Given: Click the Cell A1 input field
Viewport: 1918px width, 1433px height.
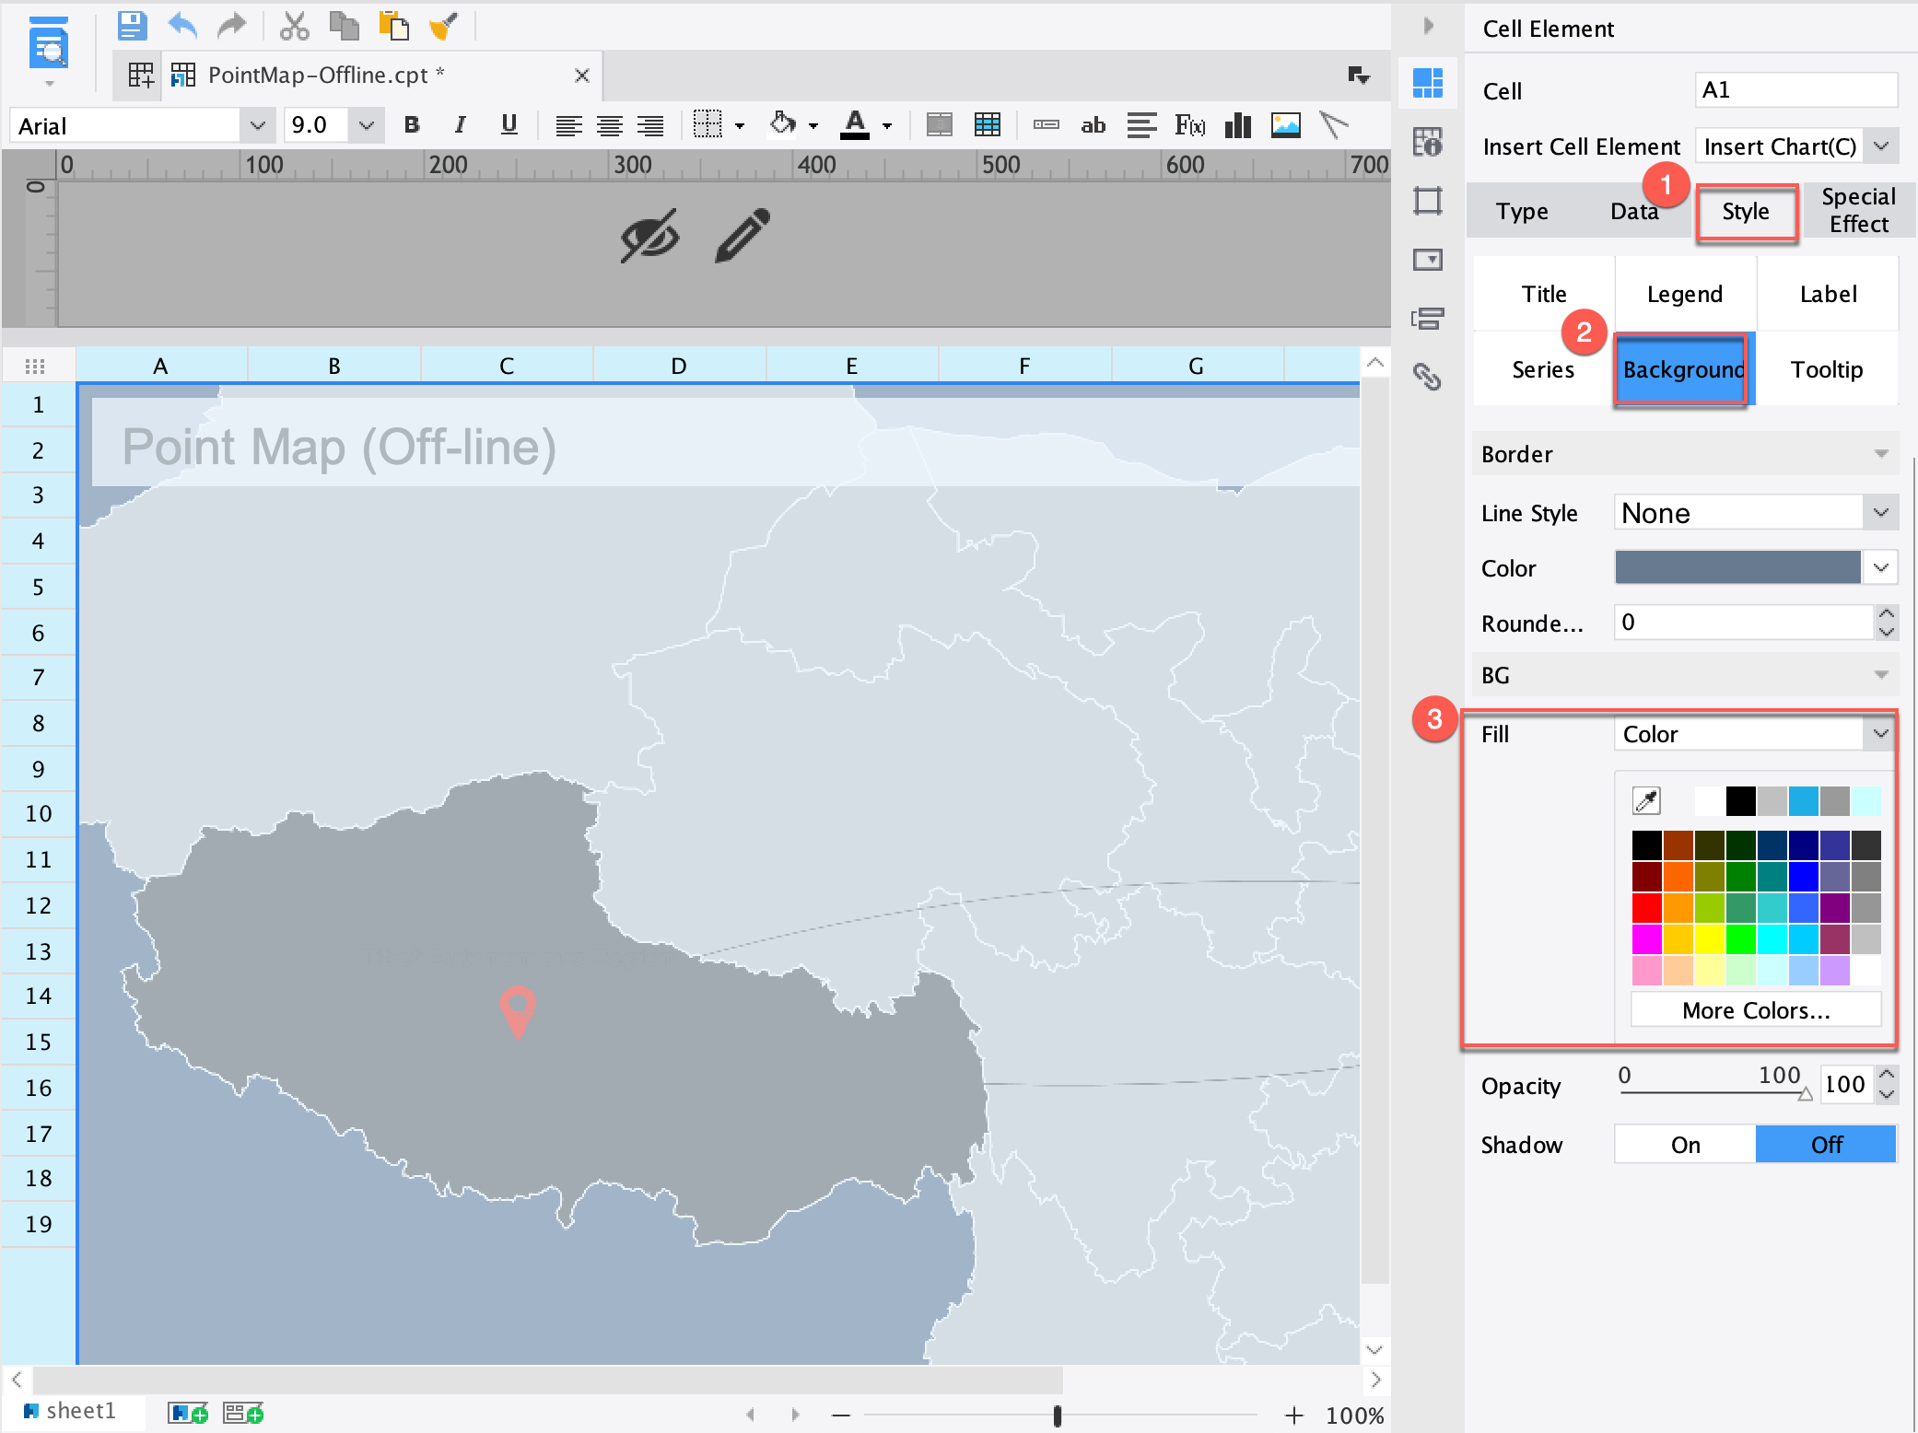Looking at the screenshot, I should click(1796, 90).
